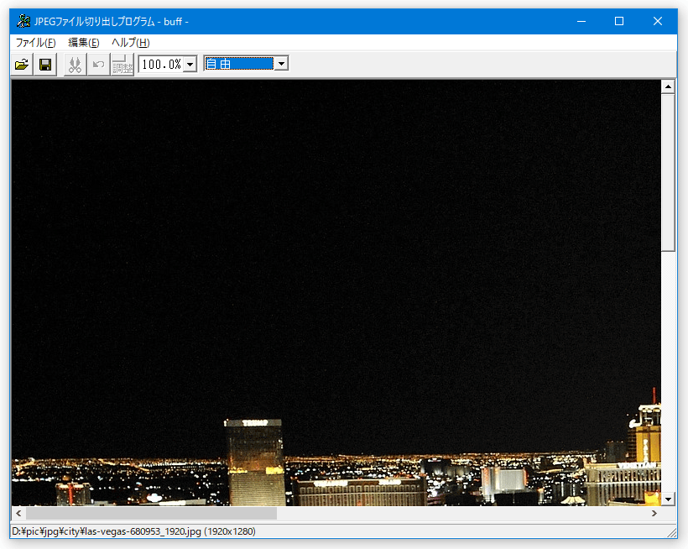Image resolution: width=688 pixels, height=549 pixels.
Task: Close the JPEG crop program window
Action: click(657, 21)
